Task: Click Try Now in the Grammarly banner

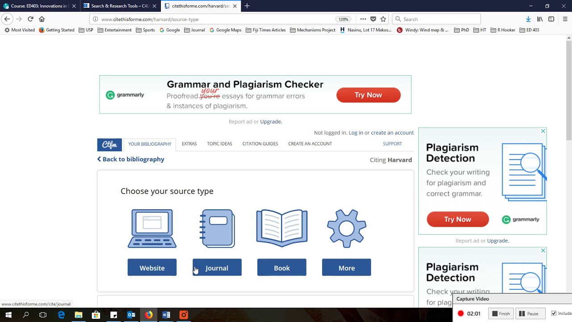Action: (368, 95)
